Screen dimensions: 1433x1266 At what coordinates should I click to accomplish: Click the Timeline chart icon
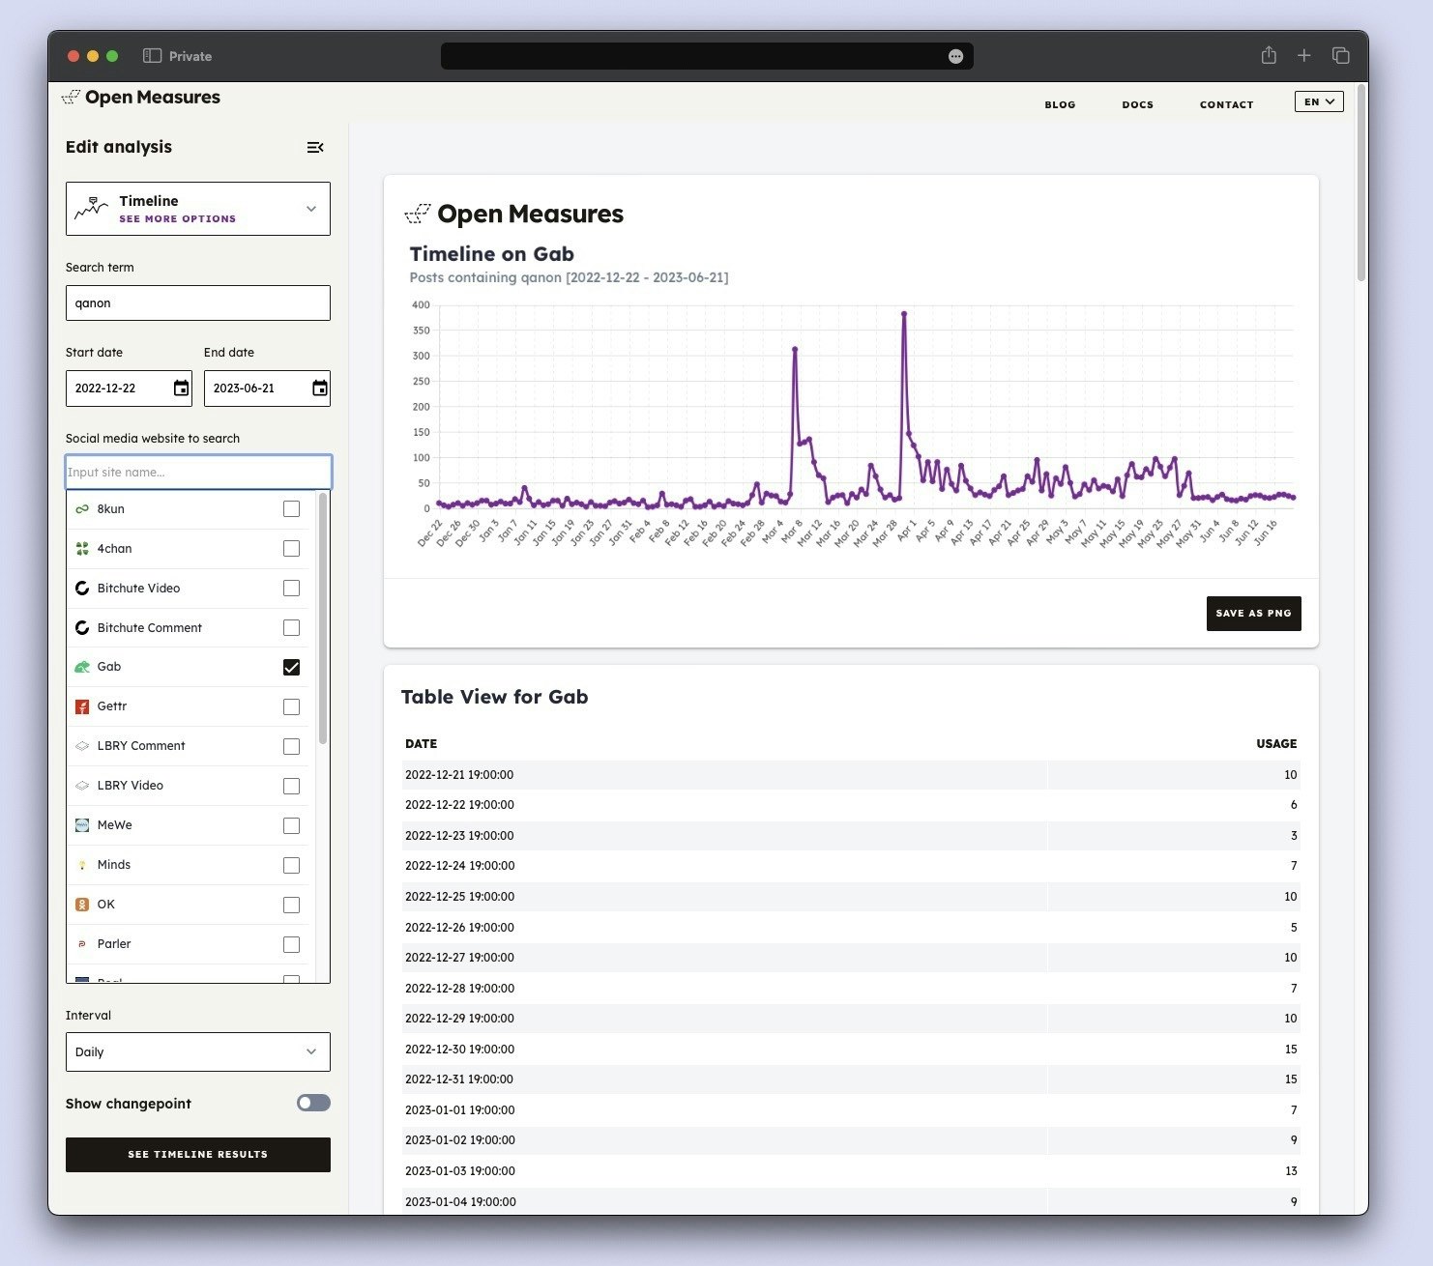click(x=92, y=208)
